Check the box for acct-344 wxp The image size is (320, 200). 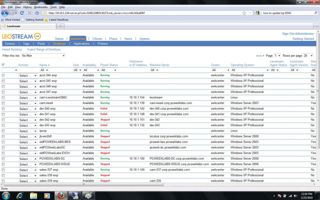[3, 75]
